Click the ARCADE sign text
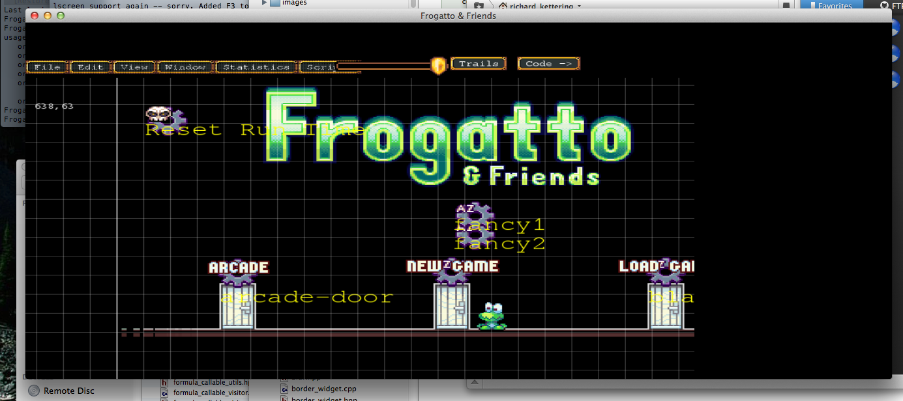 [238, 268]
